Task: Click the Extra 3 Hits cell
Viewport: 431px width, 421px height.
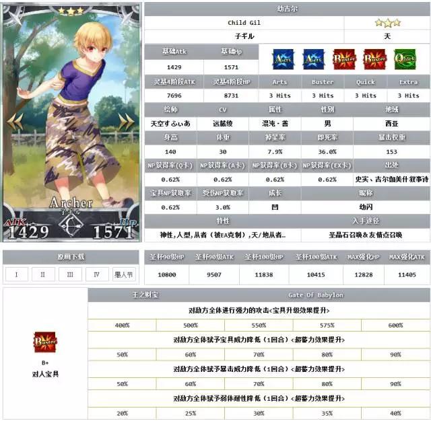Action: 409,95
